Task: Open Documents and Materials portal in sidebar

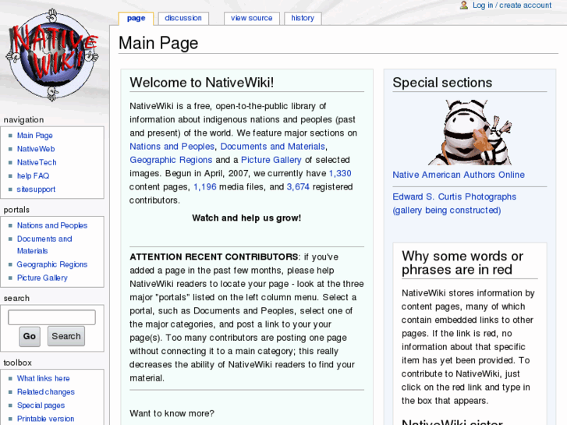Action: 44,245
